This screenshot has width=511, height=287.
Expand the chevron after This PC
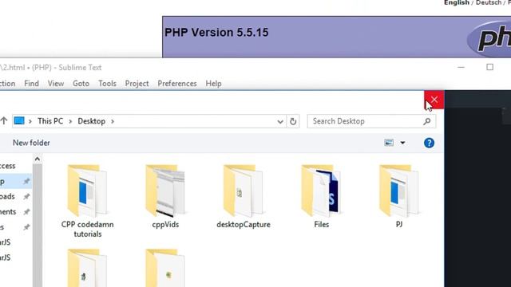click(x=70, y=121)
